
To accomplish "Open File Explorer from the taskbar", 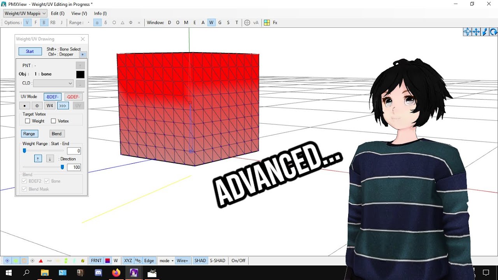I will (45, 273).
